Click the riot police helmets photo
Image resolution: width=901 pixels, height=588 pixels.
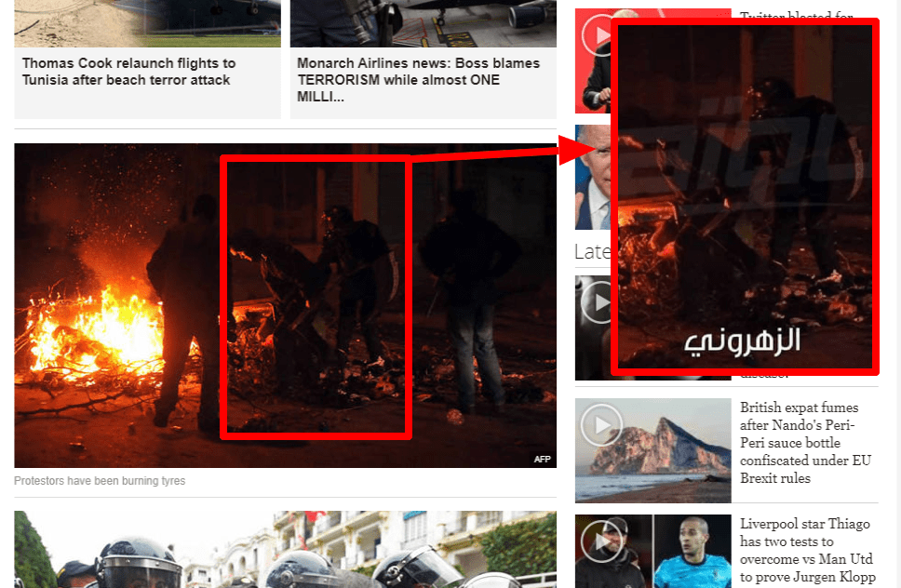coord(285,550)
